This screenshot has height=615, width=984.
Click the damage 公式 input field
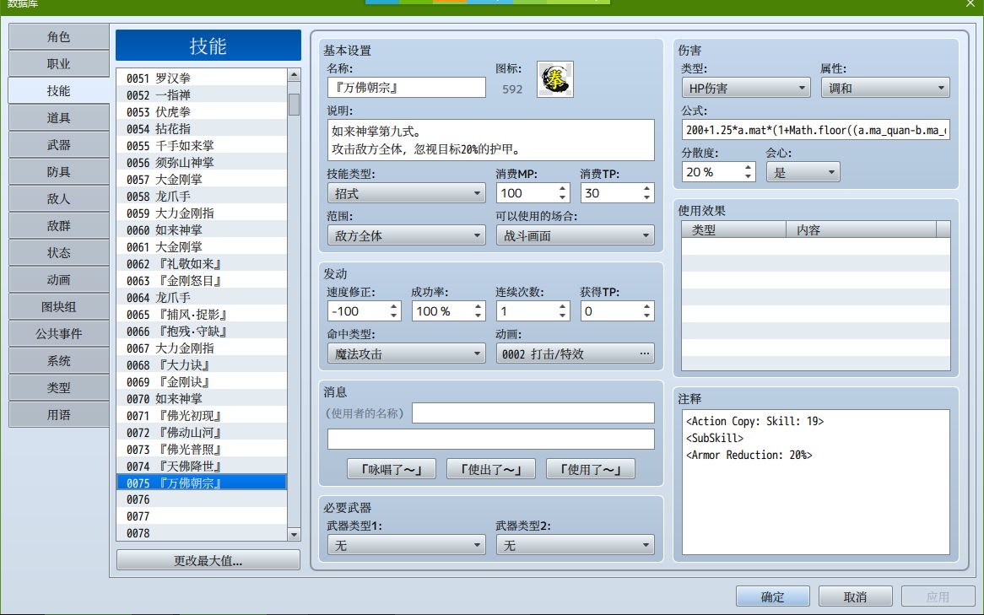pos(815,130)
